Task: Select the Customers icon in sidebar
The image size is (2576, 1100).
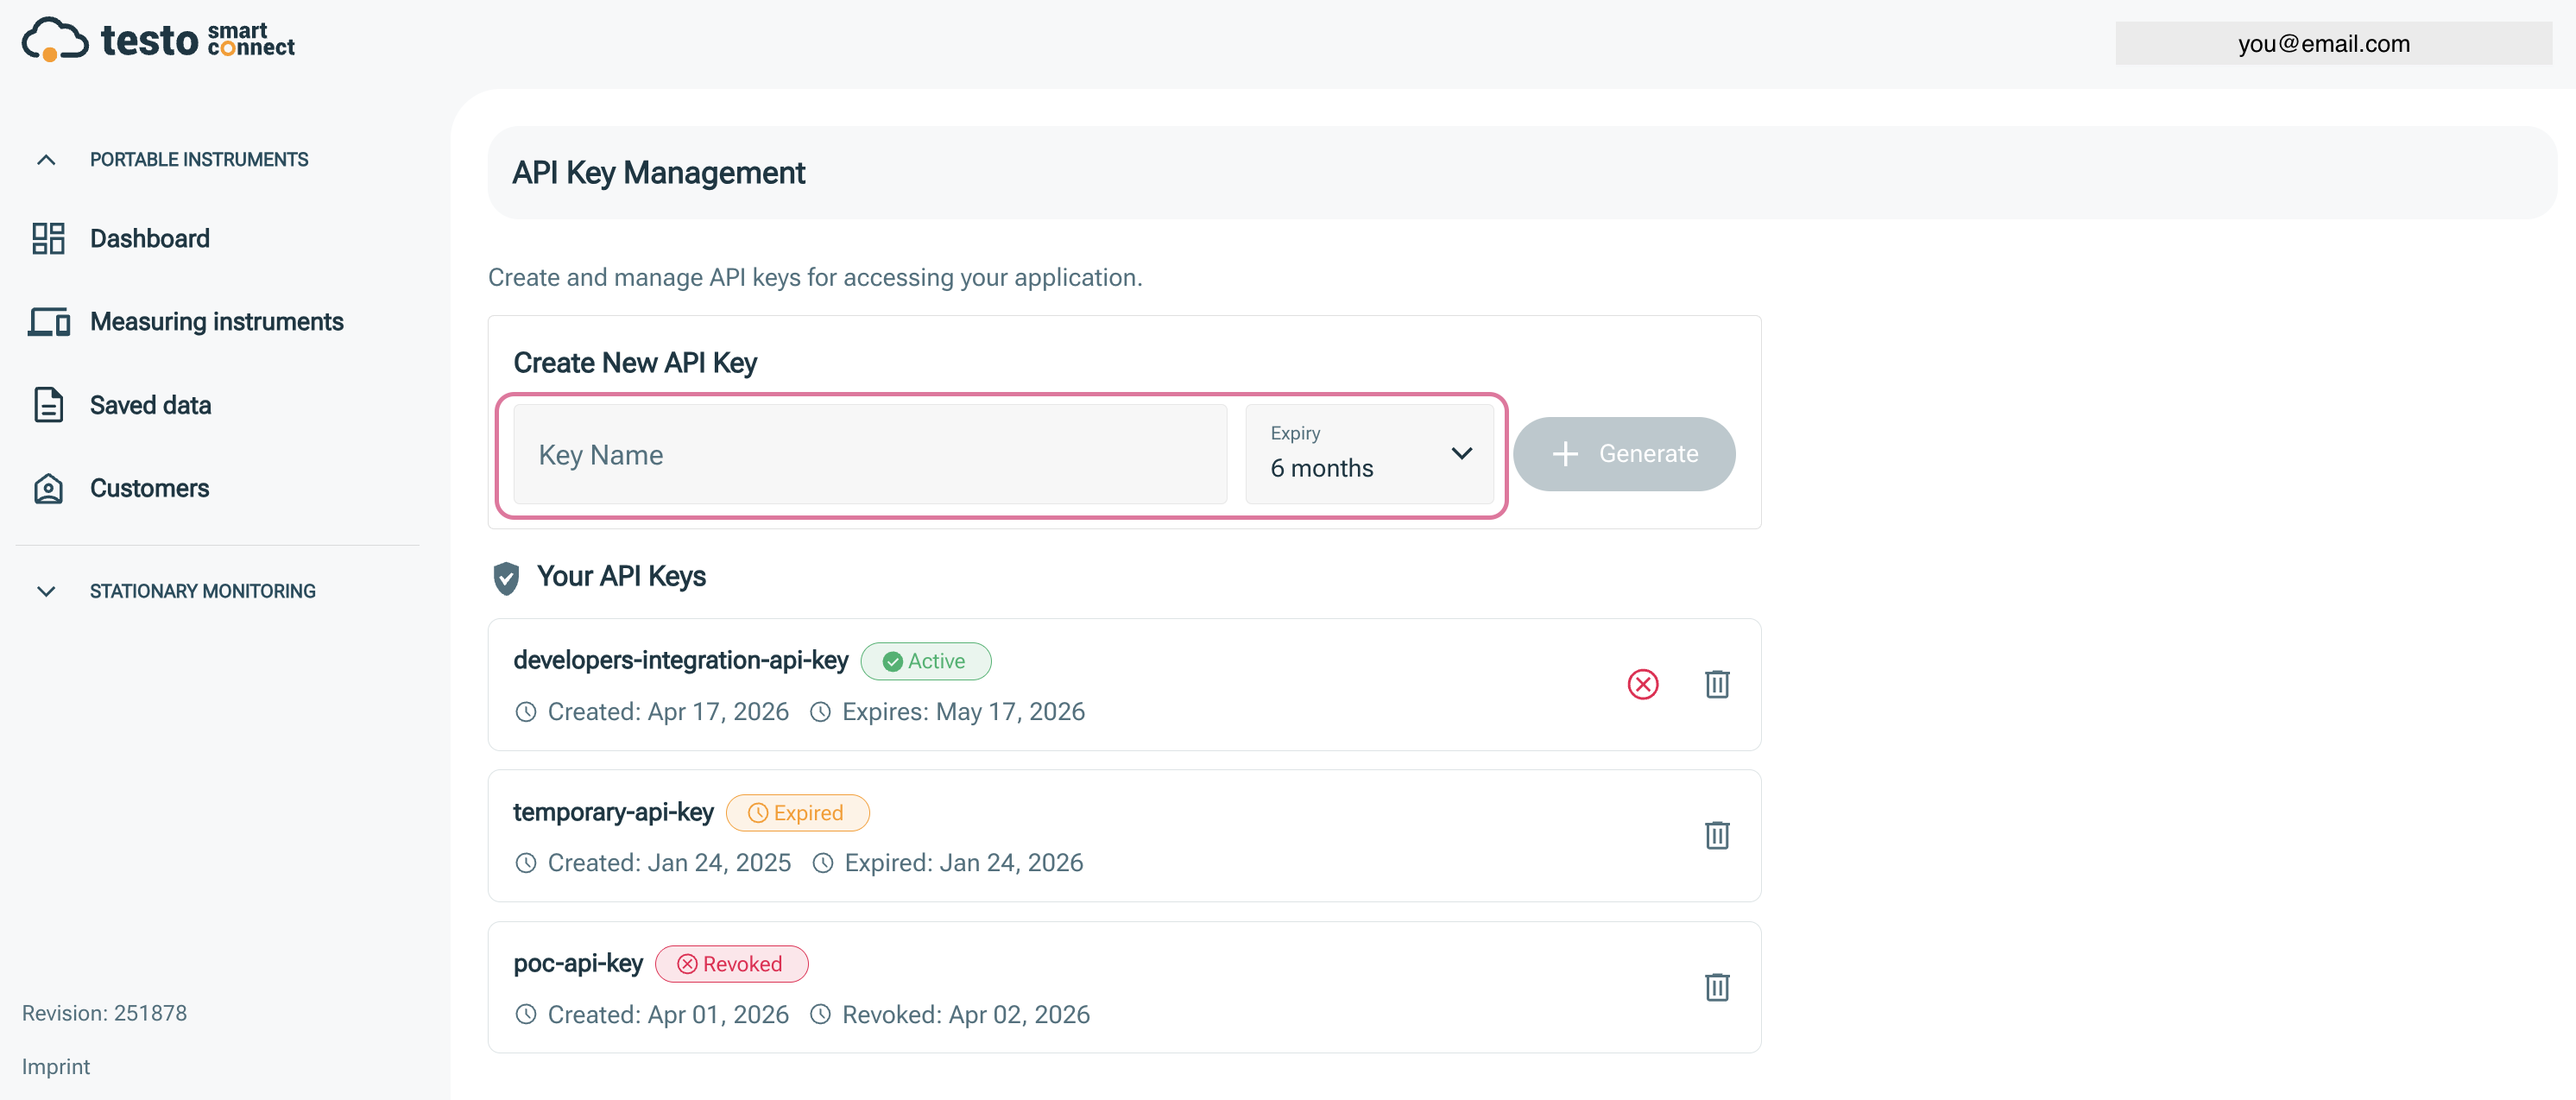Action: (x=48, y=488)
